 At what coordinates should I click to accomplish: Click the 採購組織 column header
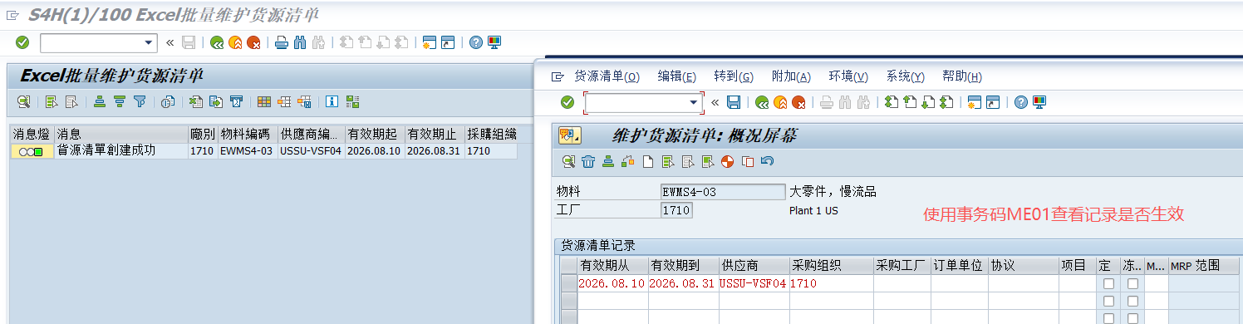pos(490,134)
